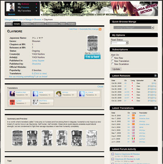Open the Translations tab

point(52,24)
